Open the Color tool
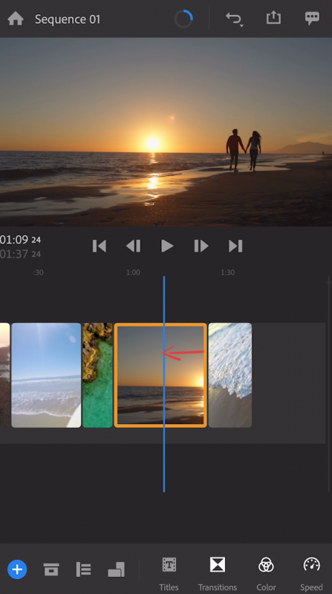The width and height of the screenshot is (332, 594). tap(266, 574)
